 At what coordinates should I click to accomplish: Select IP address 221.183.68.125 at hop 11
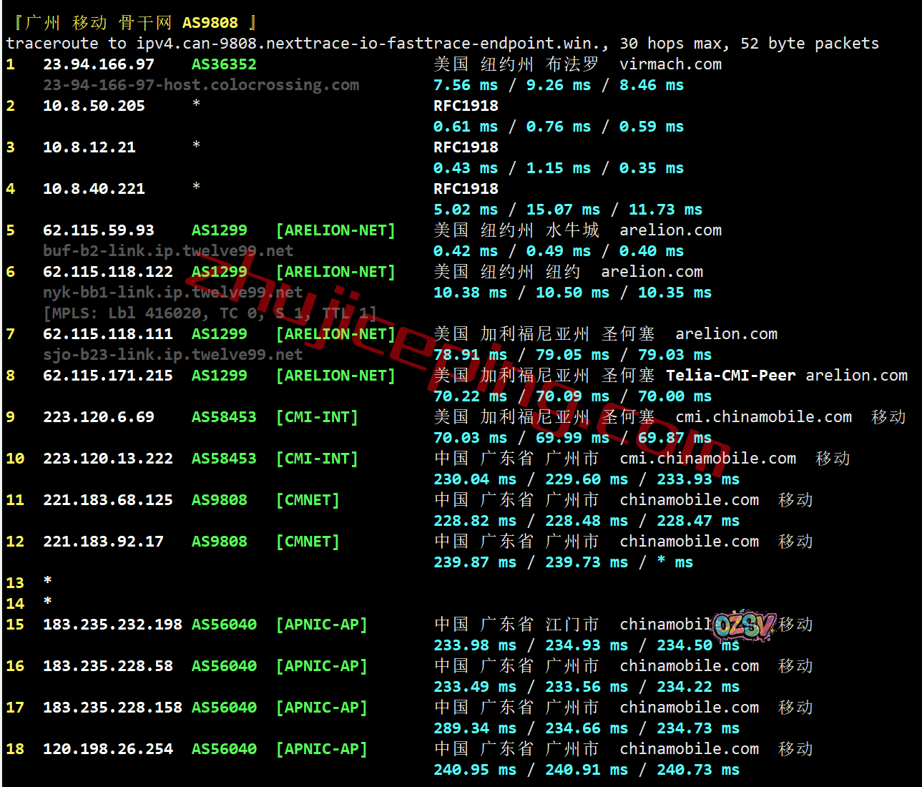pos(108,500)
